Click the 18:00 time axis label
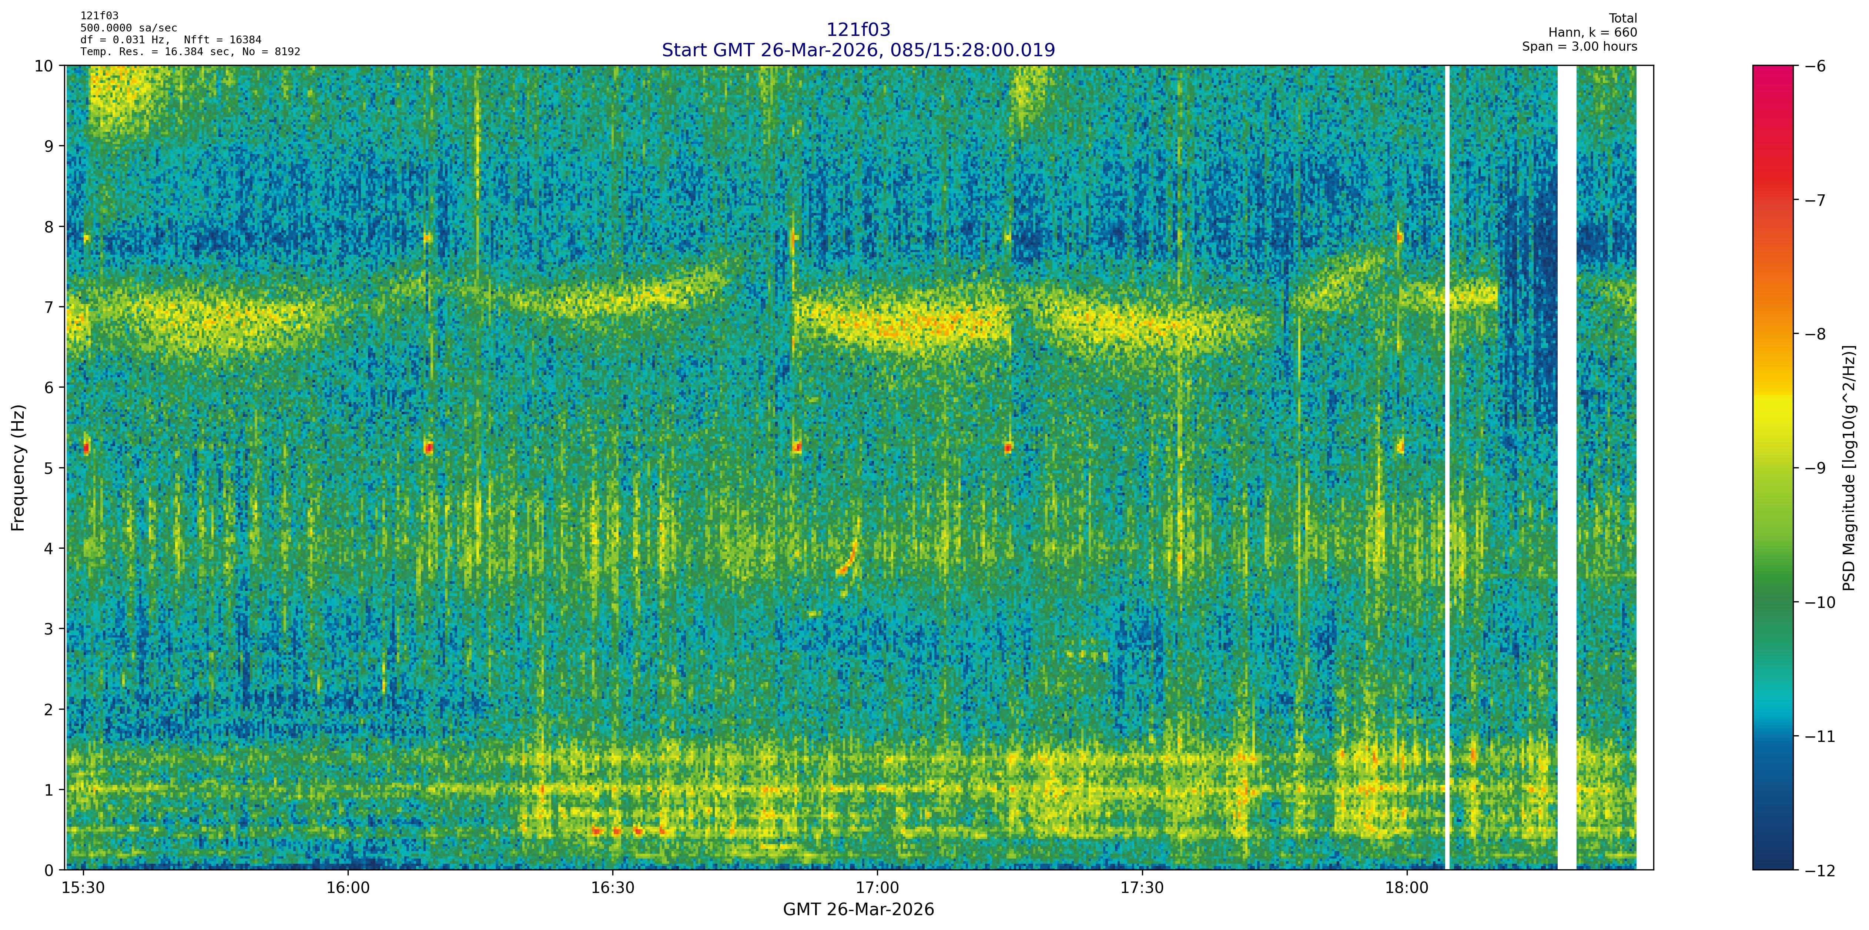 pos(1407,889)
